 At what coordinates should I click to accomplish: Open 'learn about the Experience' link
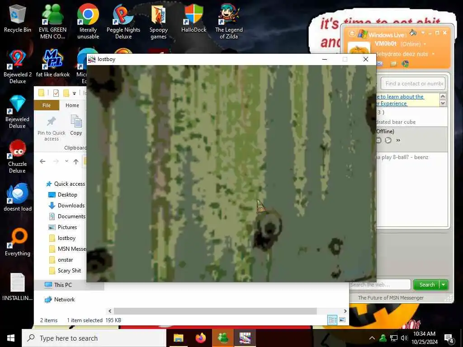[400, 100]
